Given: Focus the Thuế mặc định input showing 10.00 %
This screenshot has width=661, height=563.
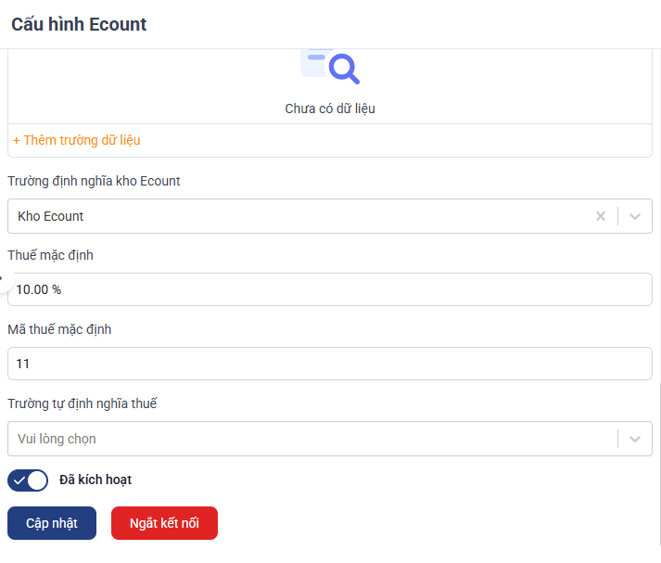Looking at the screenshot, I should pos(329,289).
